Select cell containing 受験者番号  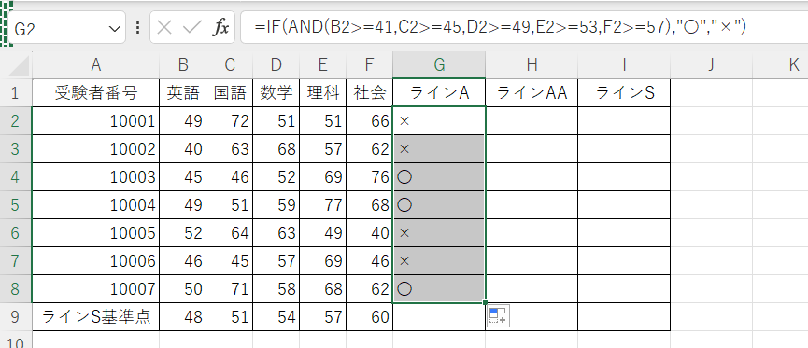click(x=95, y=92)
